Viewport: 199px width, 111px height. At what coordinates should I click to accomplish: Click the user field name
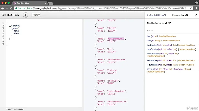[x=149, y=41]
